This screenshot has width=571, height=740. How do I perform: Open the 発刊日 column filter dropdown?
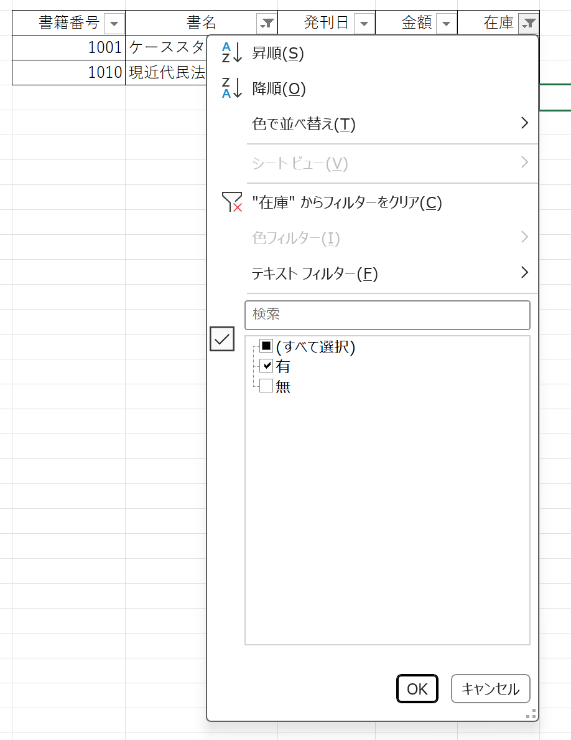coord(364,23)
